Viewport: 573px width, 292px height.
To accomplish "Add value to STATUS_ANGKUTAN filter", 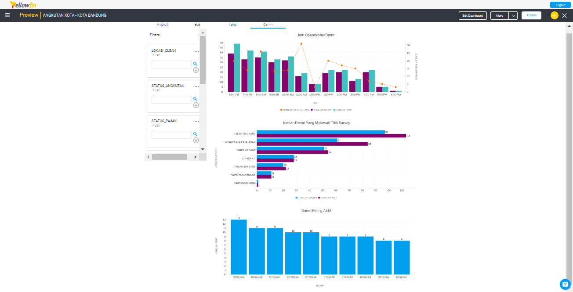I will tap(196, 105).
